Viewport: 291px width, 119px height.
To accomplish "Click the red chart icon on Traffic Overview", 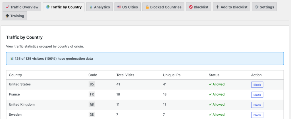I will point(7,7).
